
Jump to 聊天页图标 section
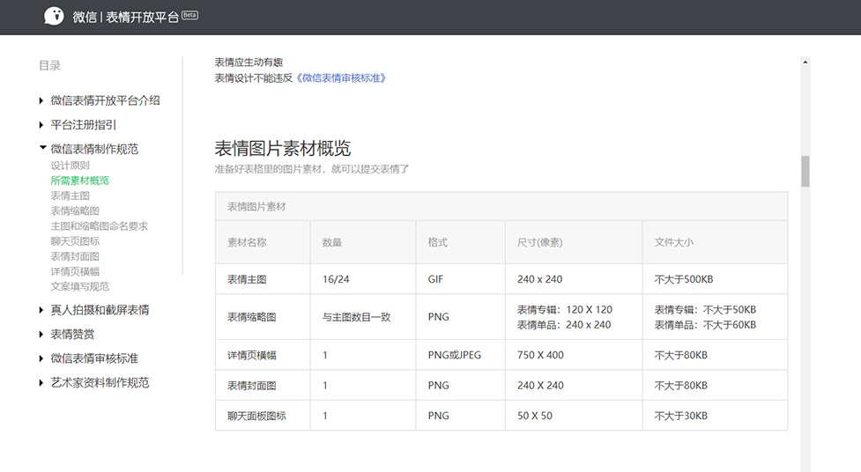(x=75, y=241)
